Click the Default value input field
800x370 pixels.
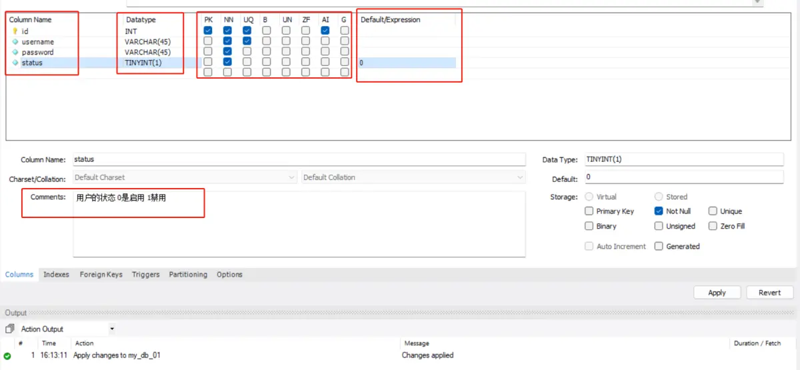pos(683,177)
